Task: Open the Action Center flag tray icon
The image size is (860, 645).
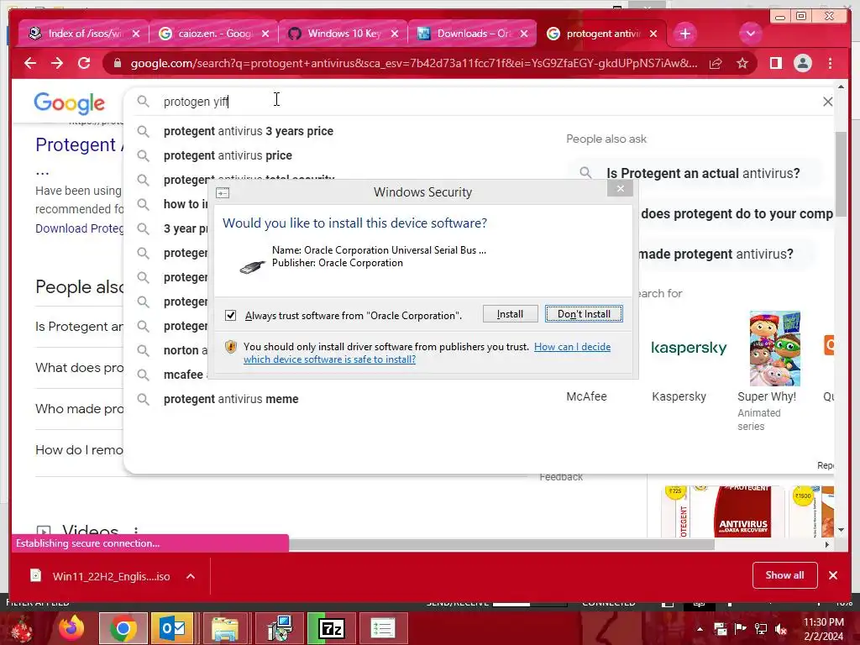Action: coord(741,629)
